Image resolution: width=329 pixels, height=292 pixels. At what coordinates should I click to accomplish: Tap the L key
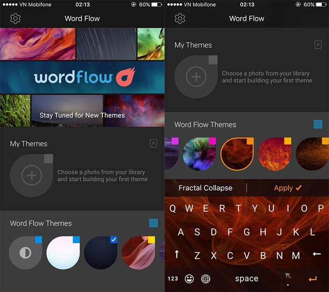313,232
